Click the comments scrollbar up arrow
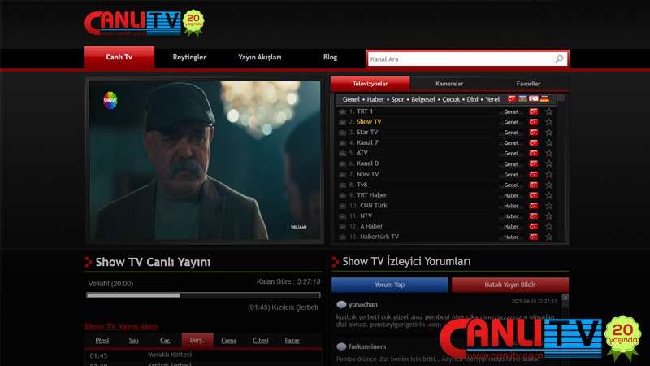650x366 pixels. coord(565,297)
